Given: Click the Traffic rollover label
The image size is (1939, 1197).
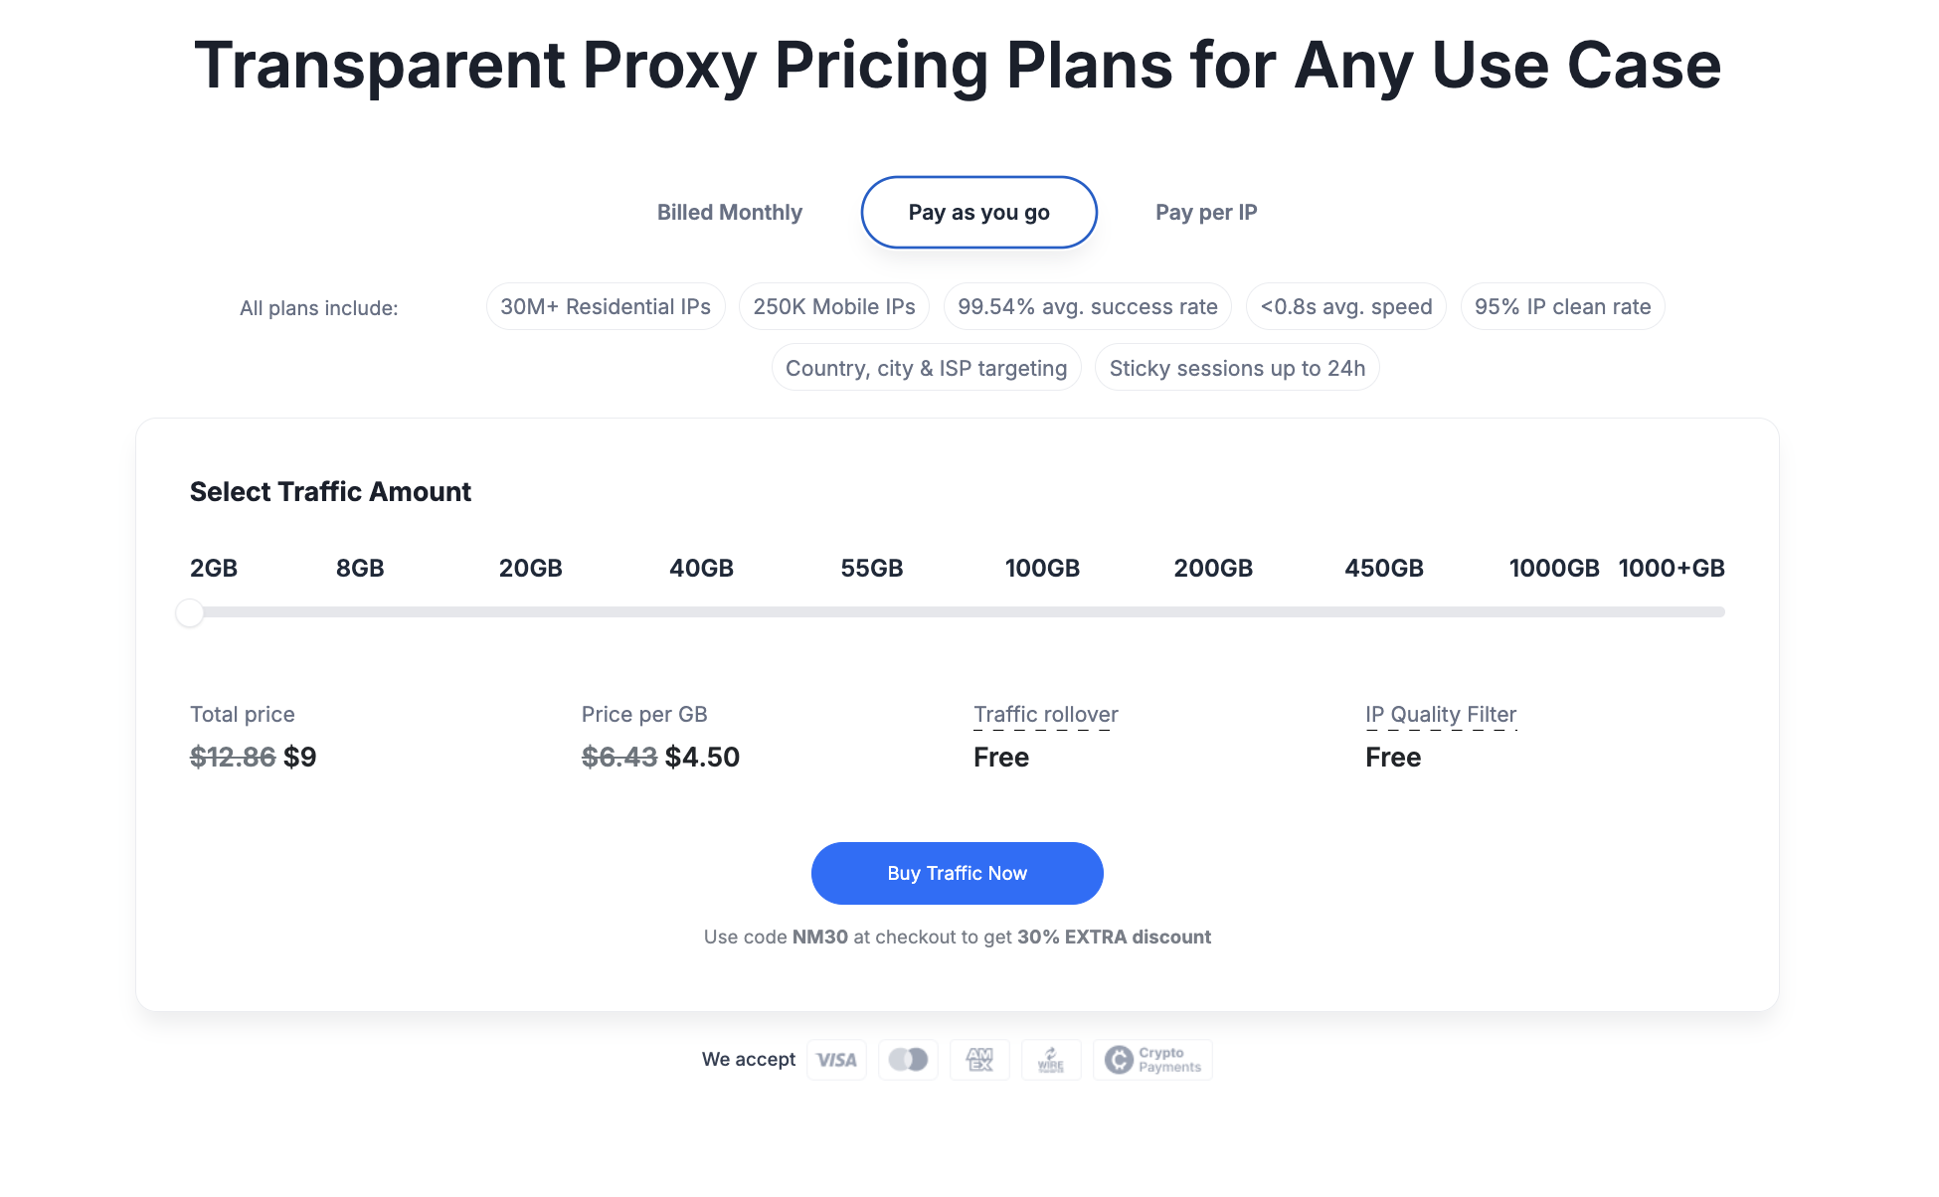Looking at the screenshot, I should pos(1046,714).
